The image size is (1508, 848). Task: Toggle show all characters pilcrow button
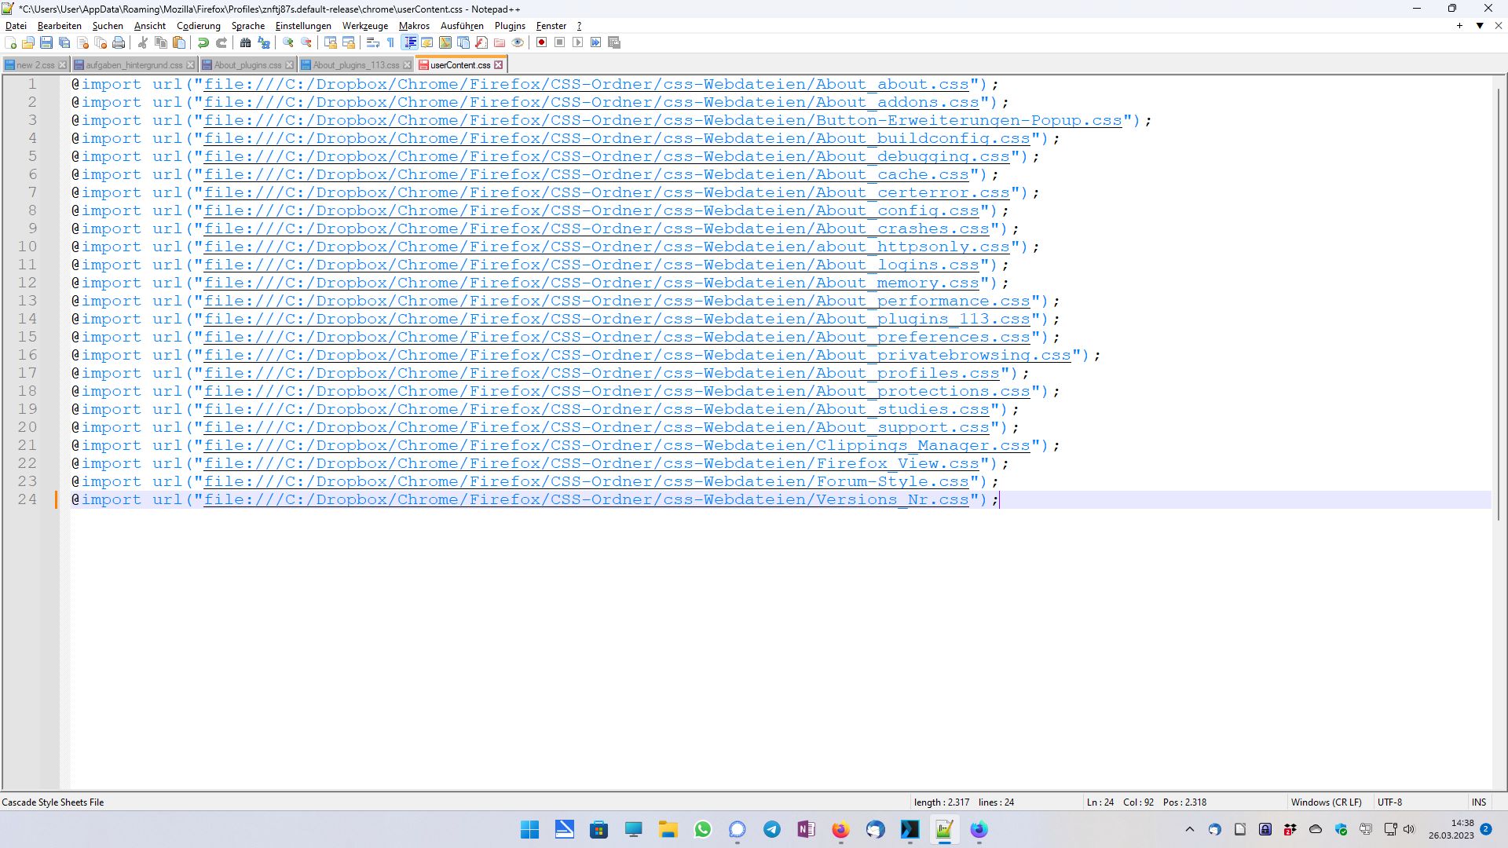coord(391,42)
